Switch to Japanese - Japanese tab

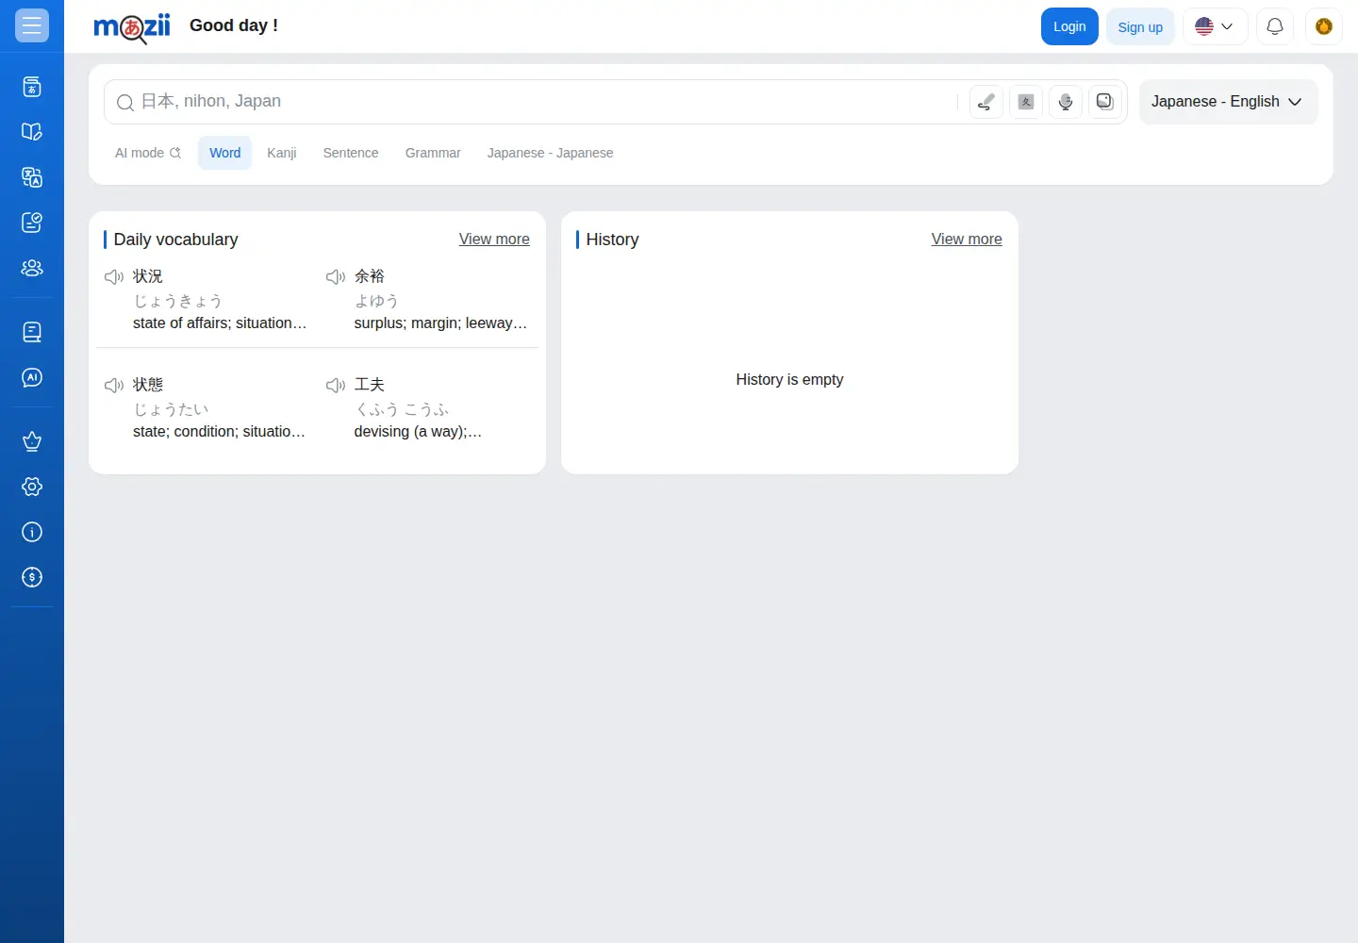coord(550,153)
